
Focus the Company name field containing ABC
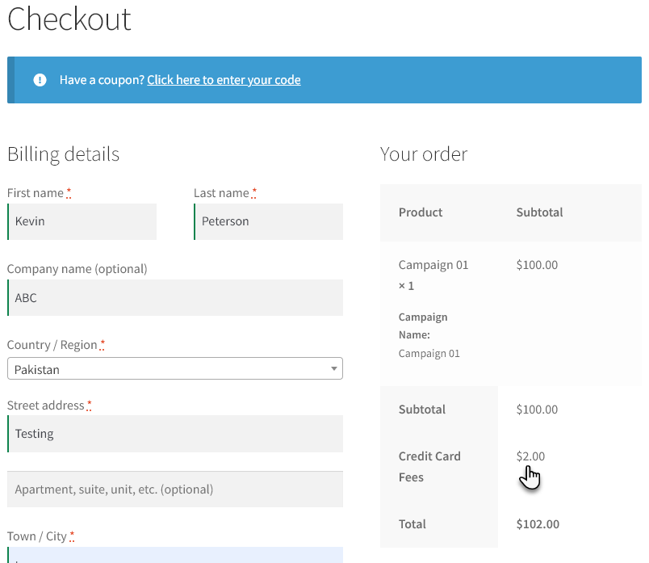coord(175,297)
